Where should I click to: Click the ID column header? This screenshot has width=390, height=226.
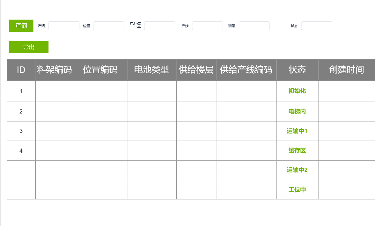[x=21, y=70]
